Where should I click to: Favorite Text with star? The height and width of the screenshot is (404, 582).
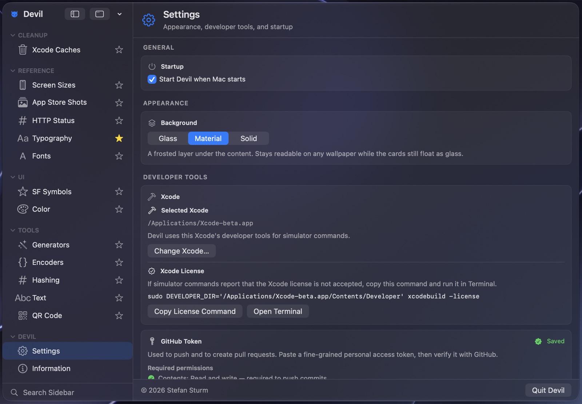pyautogui.click(x=119, y=298)
